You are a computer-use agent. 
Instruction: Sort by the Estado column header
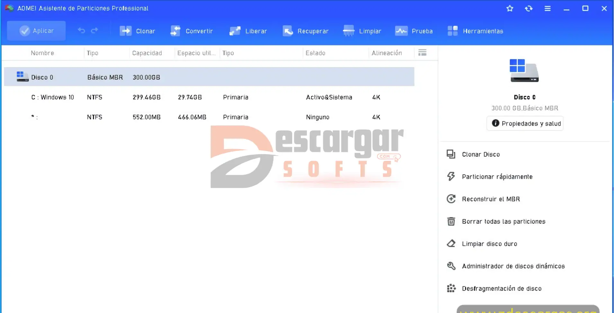[315, 53]
